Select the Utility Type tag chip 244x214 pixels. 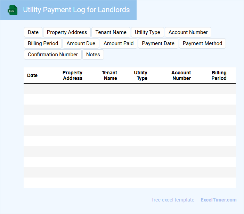(x=147, y=32)
